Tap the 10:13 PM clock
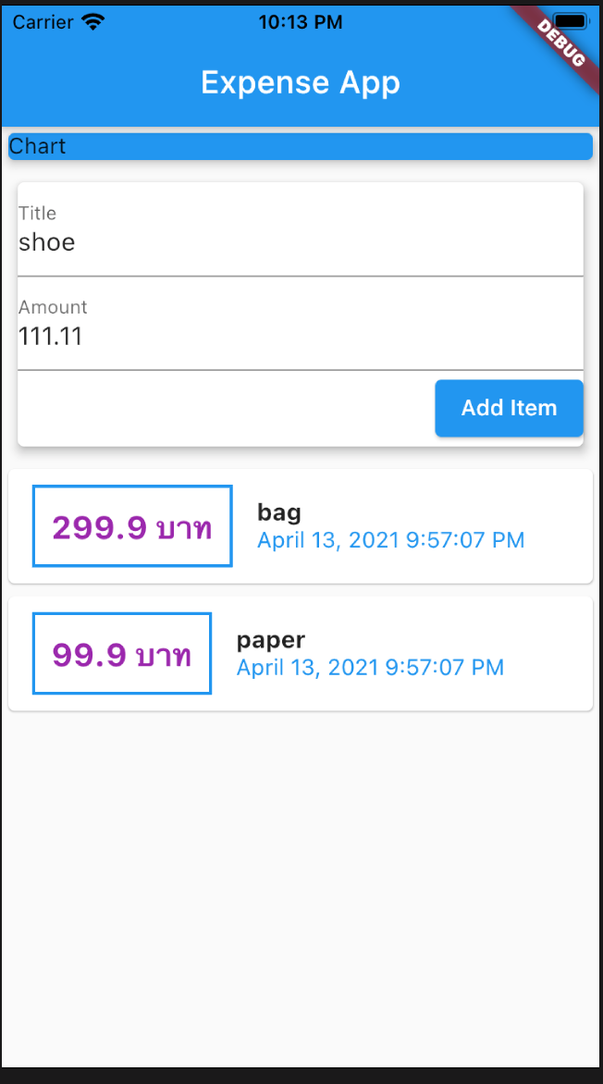603x1084 pixels. 301,22
